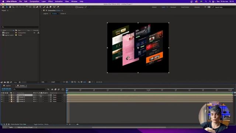Toggle collapse transformations on layer 2
The width and height of the screenshot is (236, 133).
[x=36, y=97]
